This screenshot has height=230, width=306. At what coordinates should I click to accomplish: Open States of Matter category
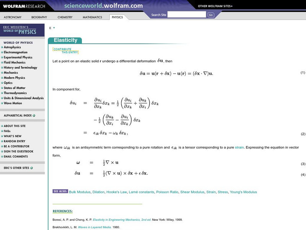click(x=15, y=88)
